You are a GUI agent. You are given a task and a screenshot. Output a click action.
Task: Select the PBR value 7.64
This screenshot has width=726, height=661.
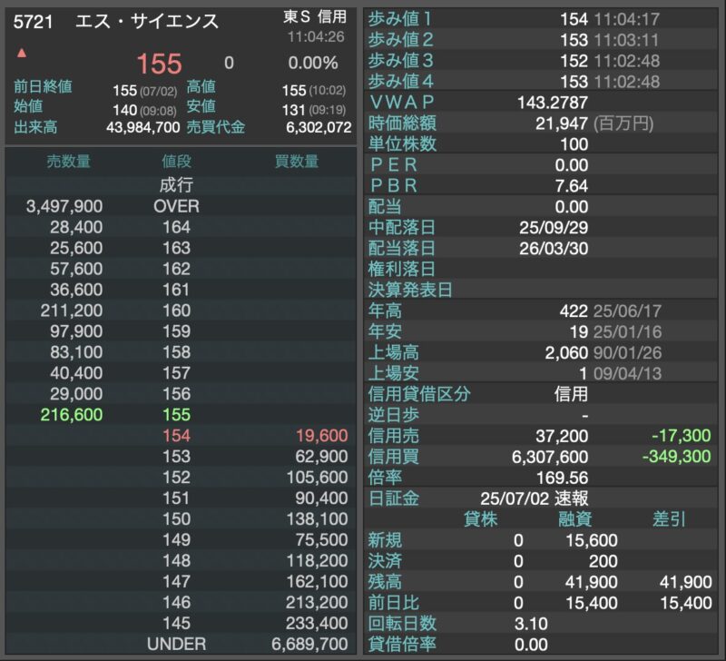(572, 186)
